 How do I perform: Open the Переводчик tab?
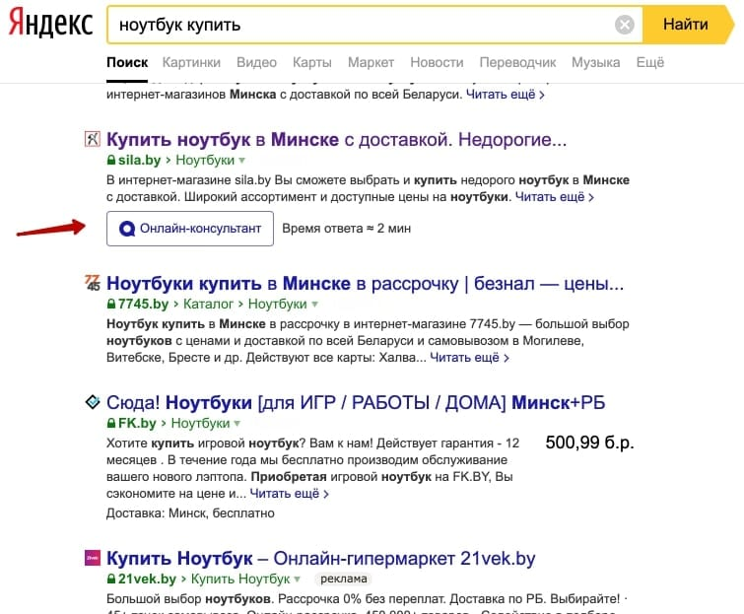(x=517, y=62)
